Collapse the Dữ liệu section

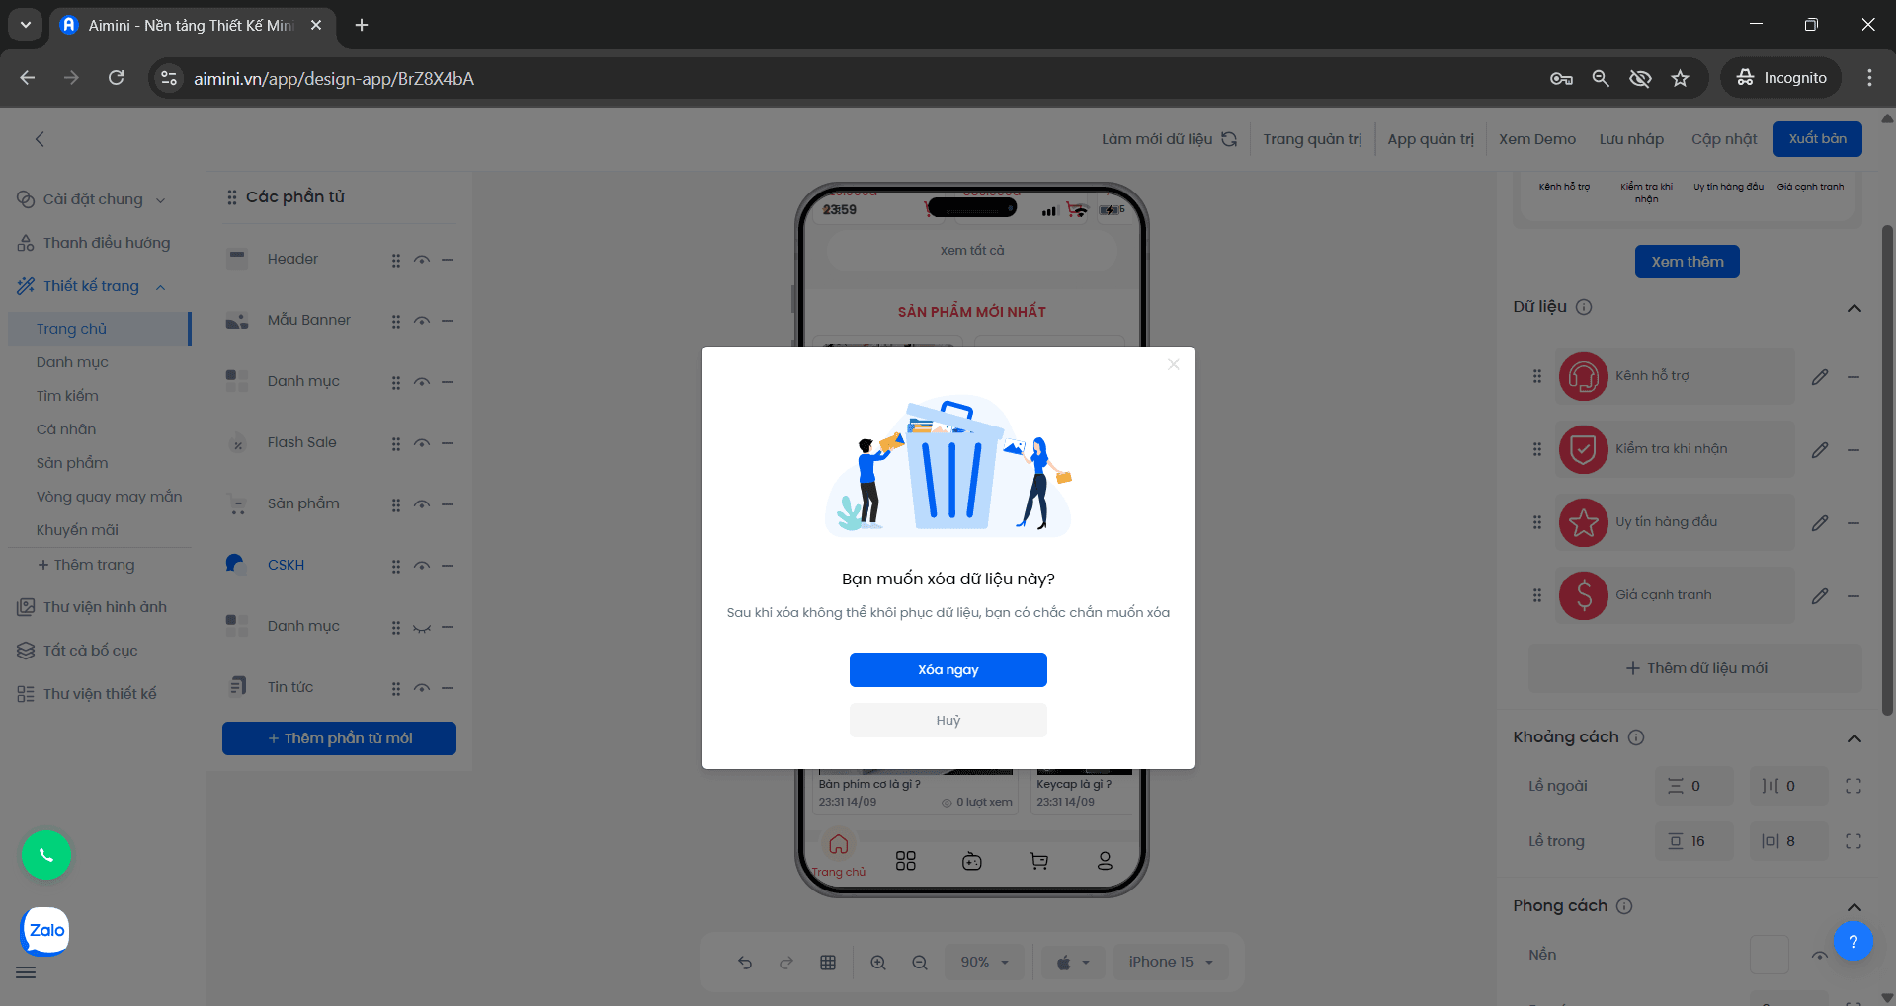[1854, 308]
